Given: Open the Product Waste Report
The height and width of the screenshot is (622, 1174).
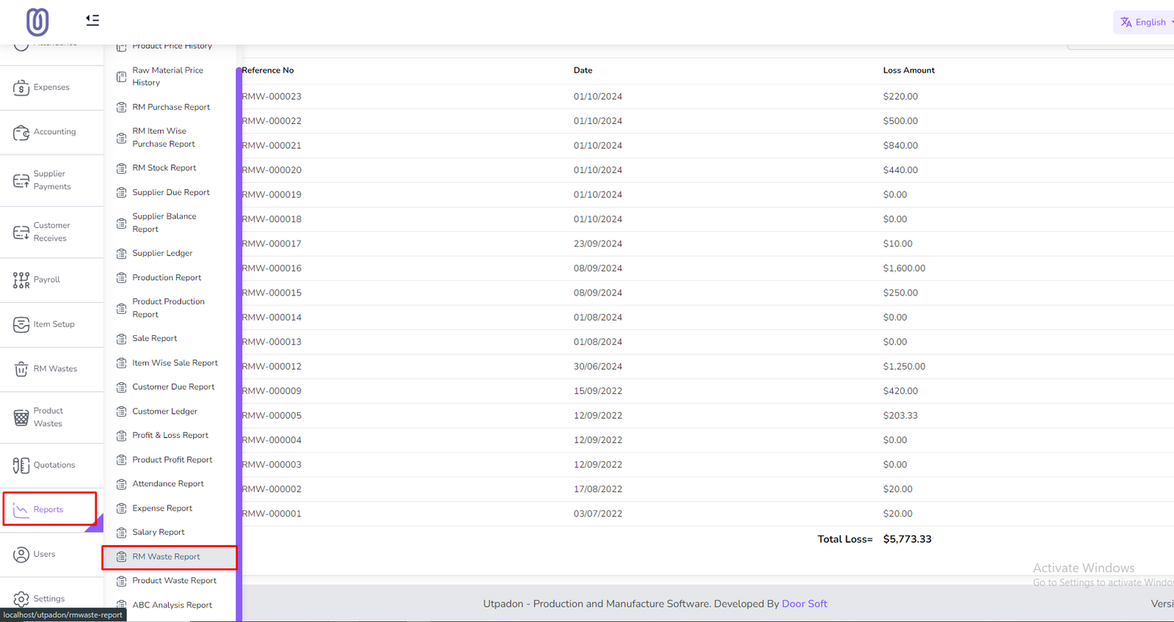Looking at the screenshot, I should click(x=174, y=581).
